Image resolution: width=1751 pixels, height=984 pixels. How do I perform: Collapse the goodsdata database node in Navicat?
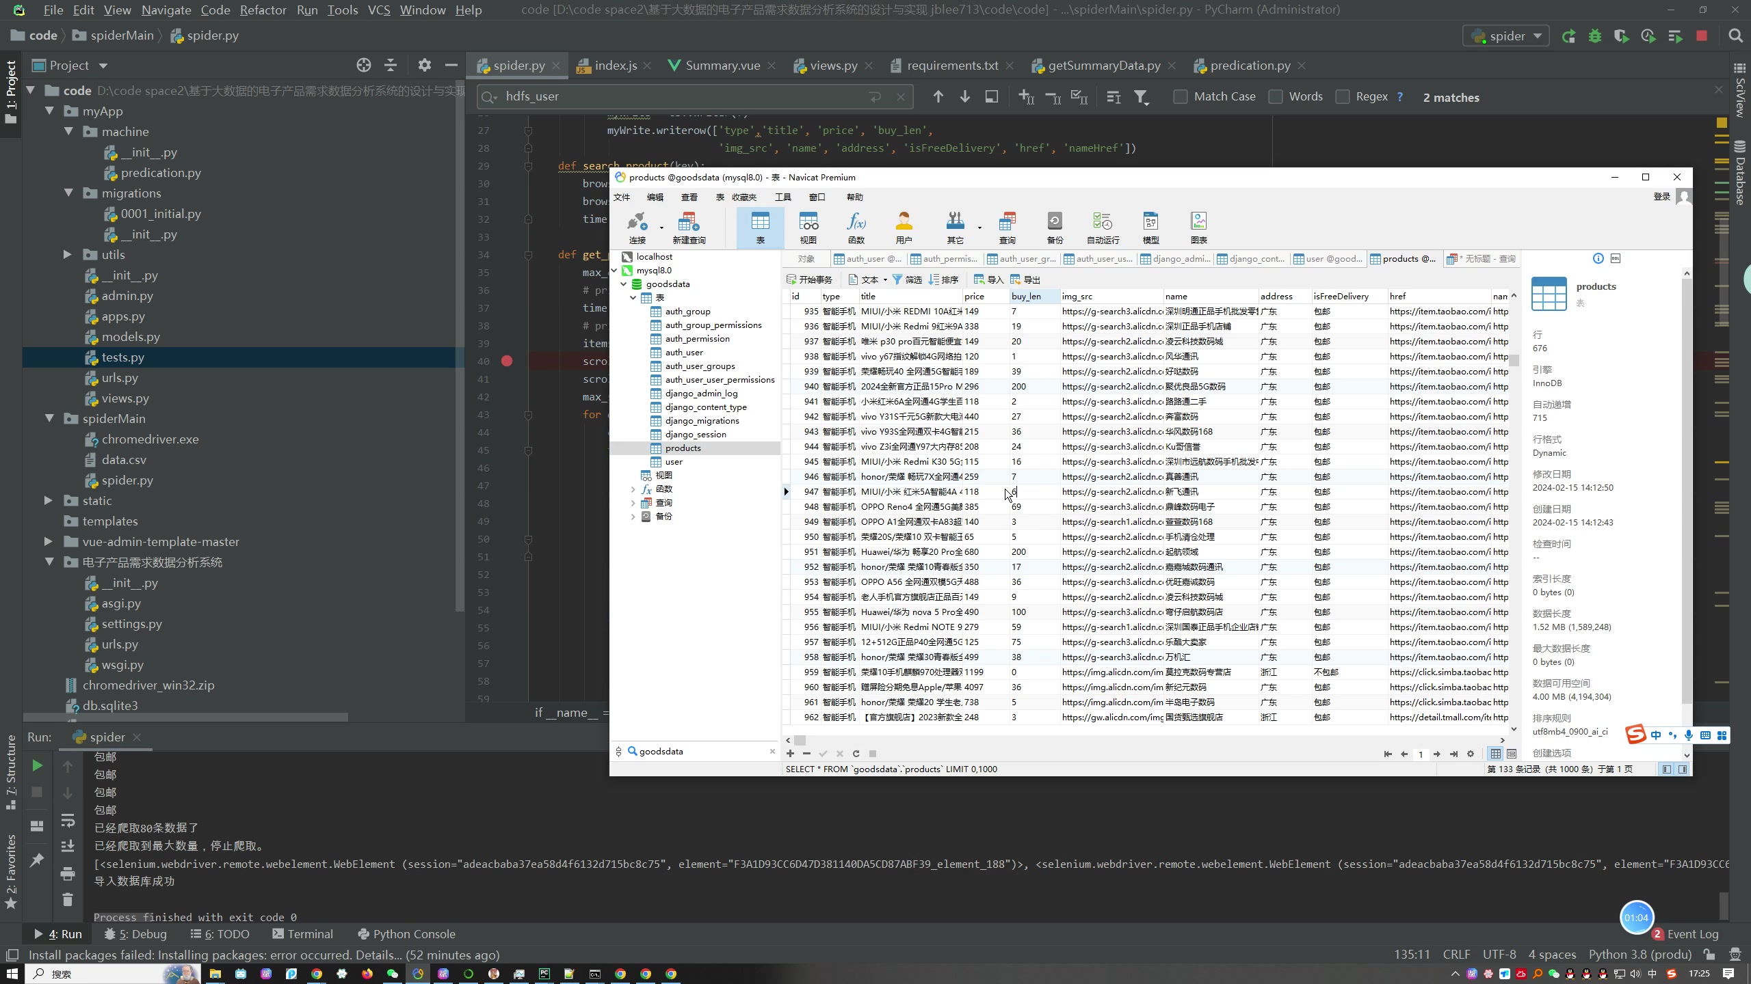(x=624, y=284)
